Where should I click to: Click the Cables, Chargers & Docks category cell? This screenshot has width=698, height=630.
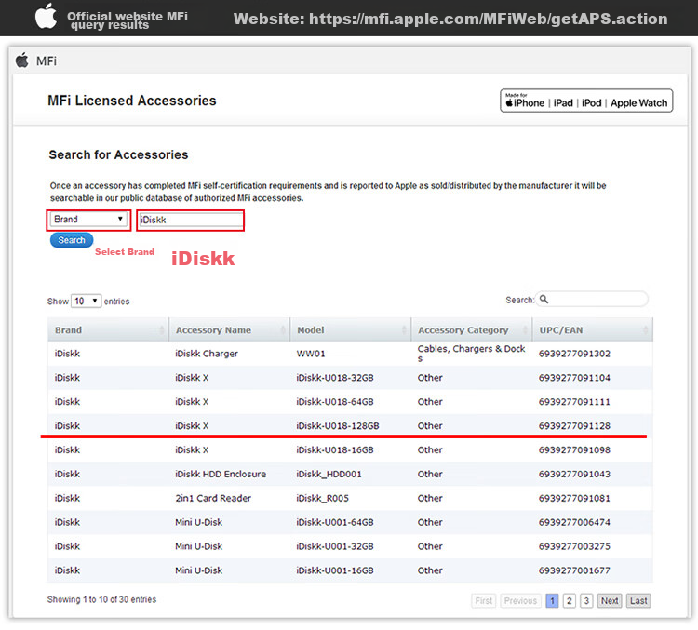(472, 353)
